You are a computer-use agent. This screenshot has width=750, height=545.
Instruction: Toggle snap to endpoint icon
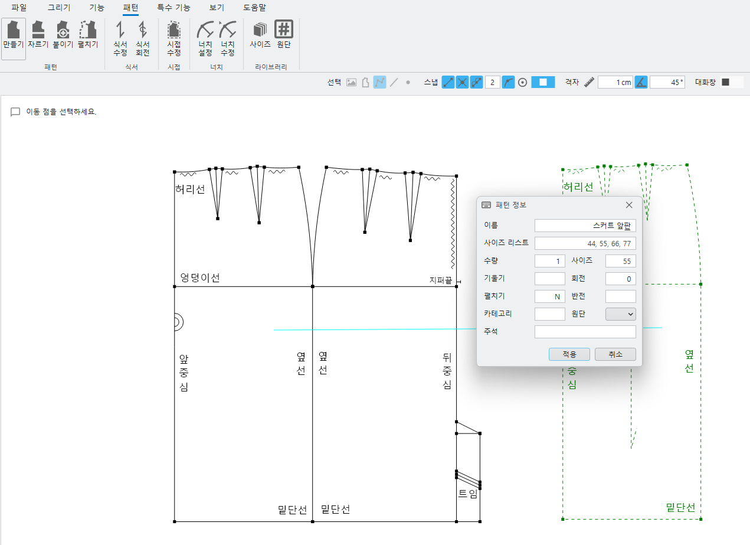pyautogui.click(x=448, y=83)
